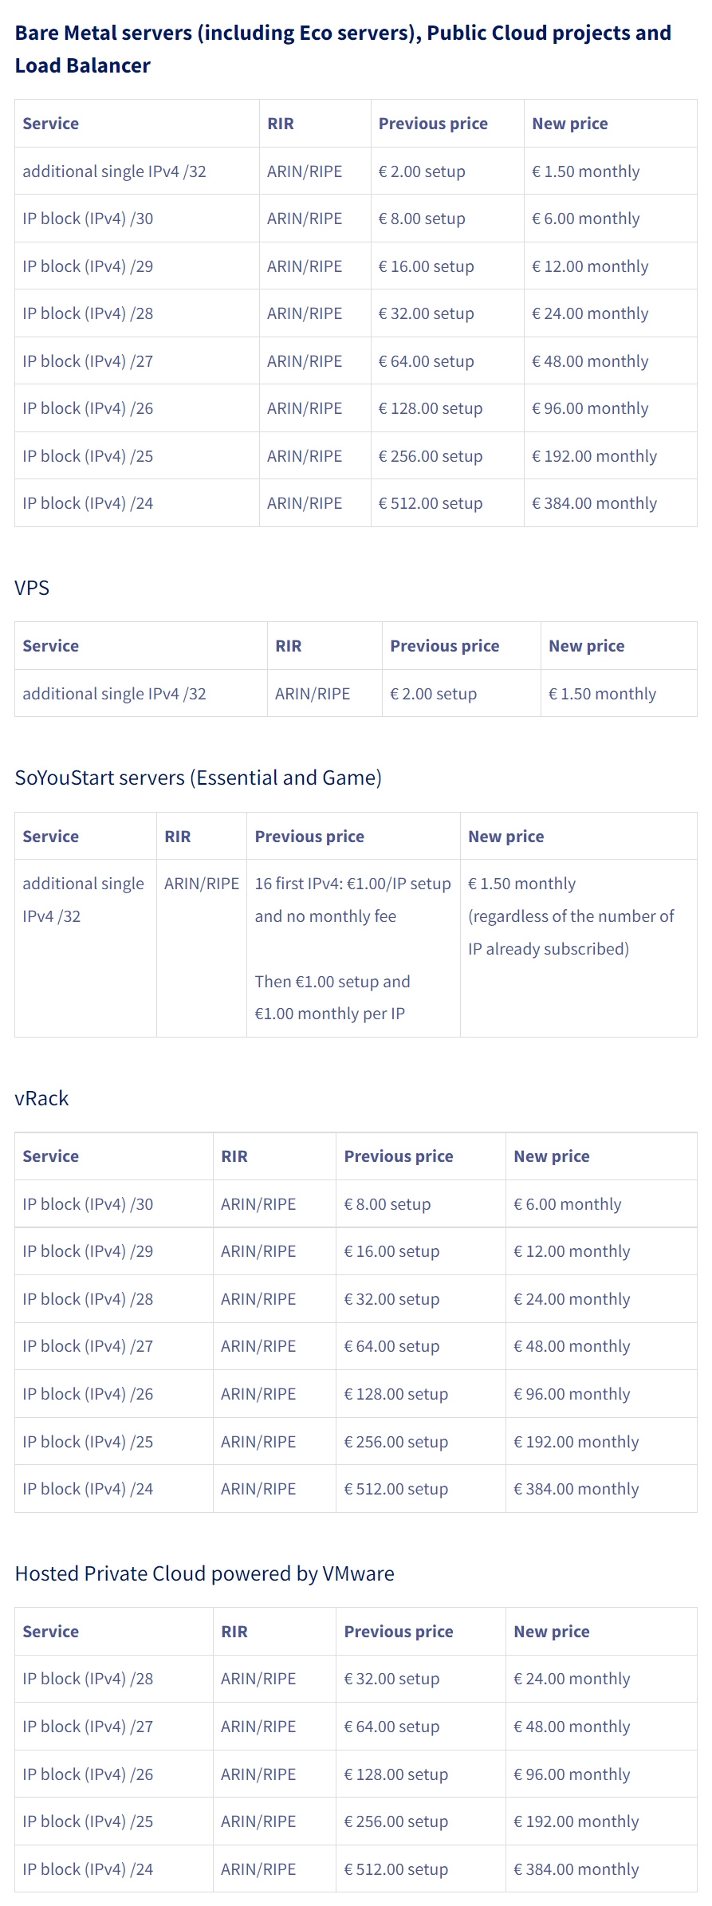Click the SoYouStart servers heading

pos(199,778)
